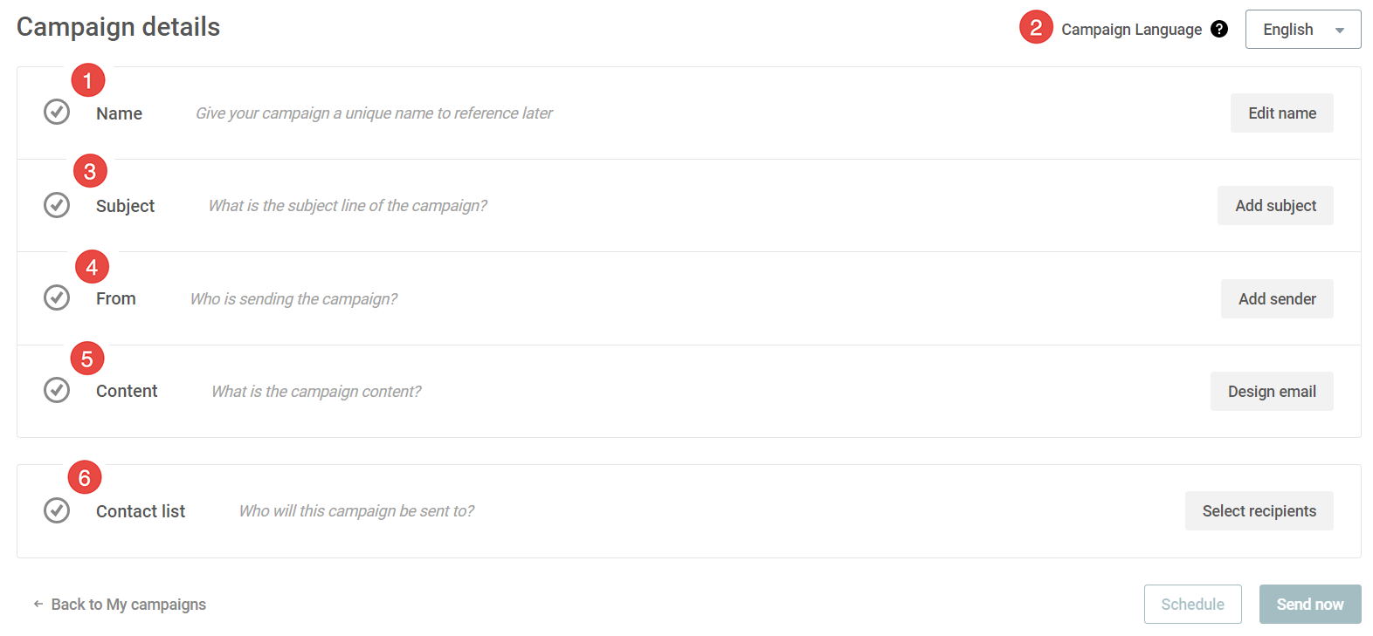The image size is (1373, 636).
Task: Go back to My campaigns
Action: coord(128,604)
